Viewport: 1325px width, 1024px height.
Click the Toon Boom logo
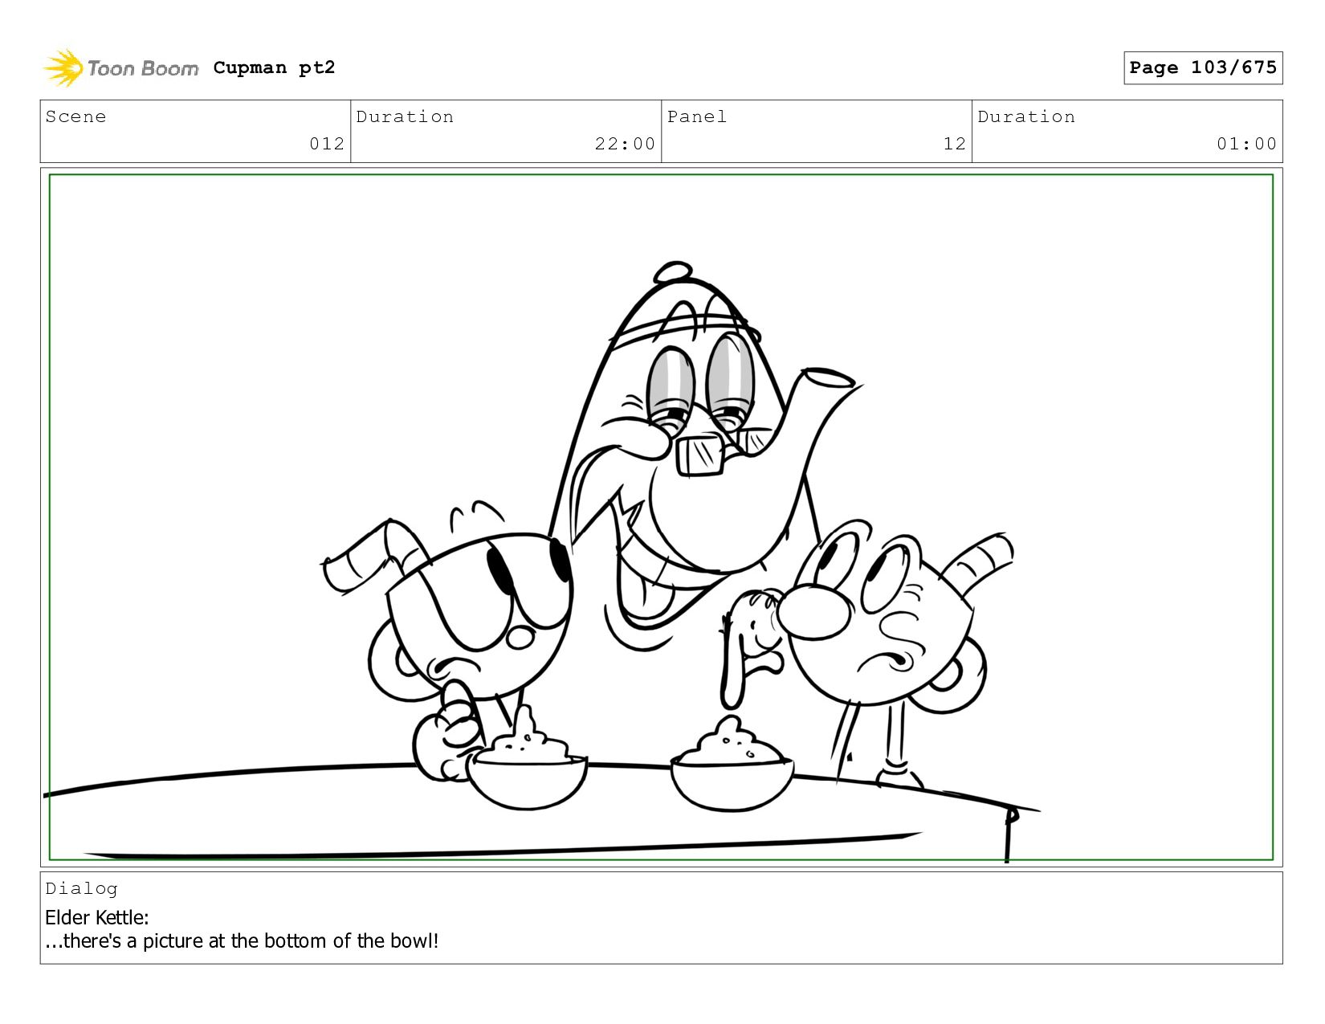(x=120, y=67)
